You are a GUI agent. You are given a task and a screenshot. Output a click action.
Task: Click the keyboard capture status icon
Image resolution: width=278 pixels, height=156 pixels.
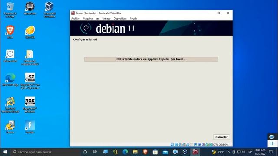coord(211,144)
